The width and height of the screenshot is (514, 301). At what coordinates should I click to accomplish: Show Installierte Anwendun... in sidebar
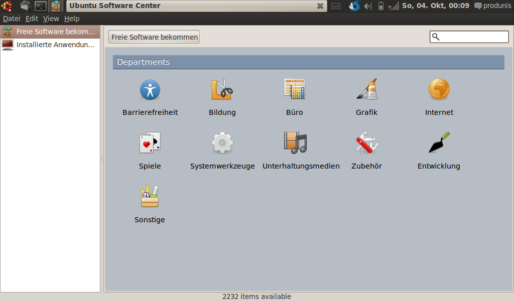50,45
